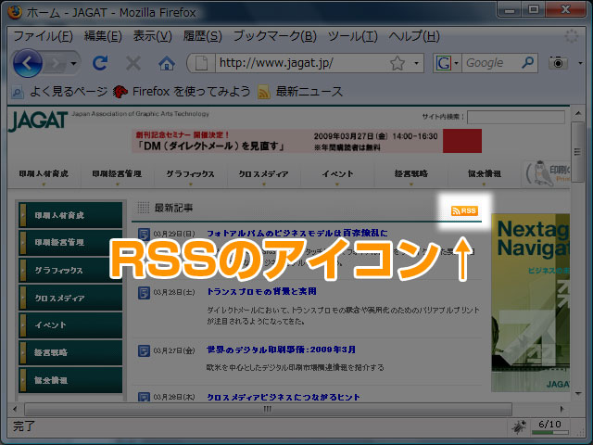Click the horizontal scrollbar thumb
593x445 pixels.
(x=268, y=409)
